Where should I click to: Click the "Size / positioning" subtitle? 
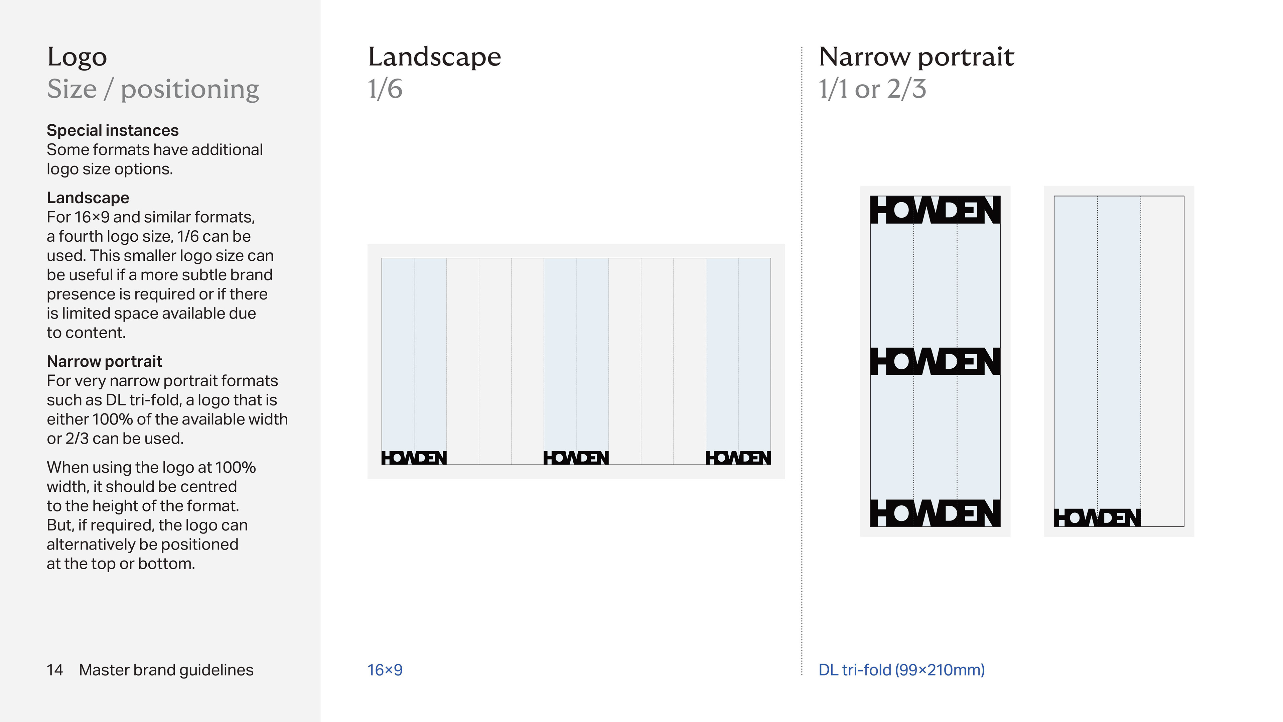click(x=153, y=89)
